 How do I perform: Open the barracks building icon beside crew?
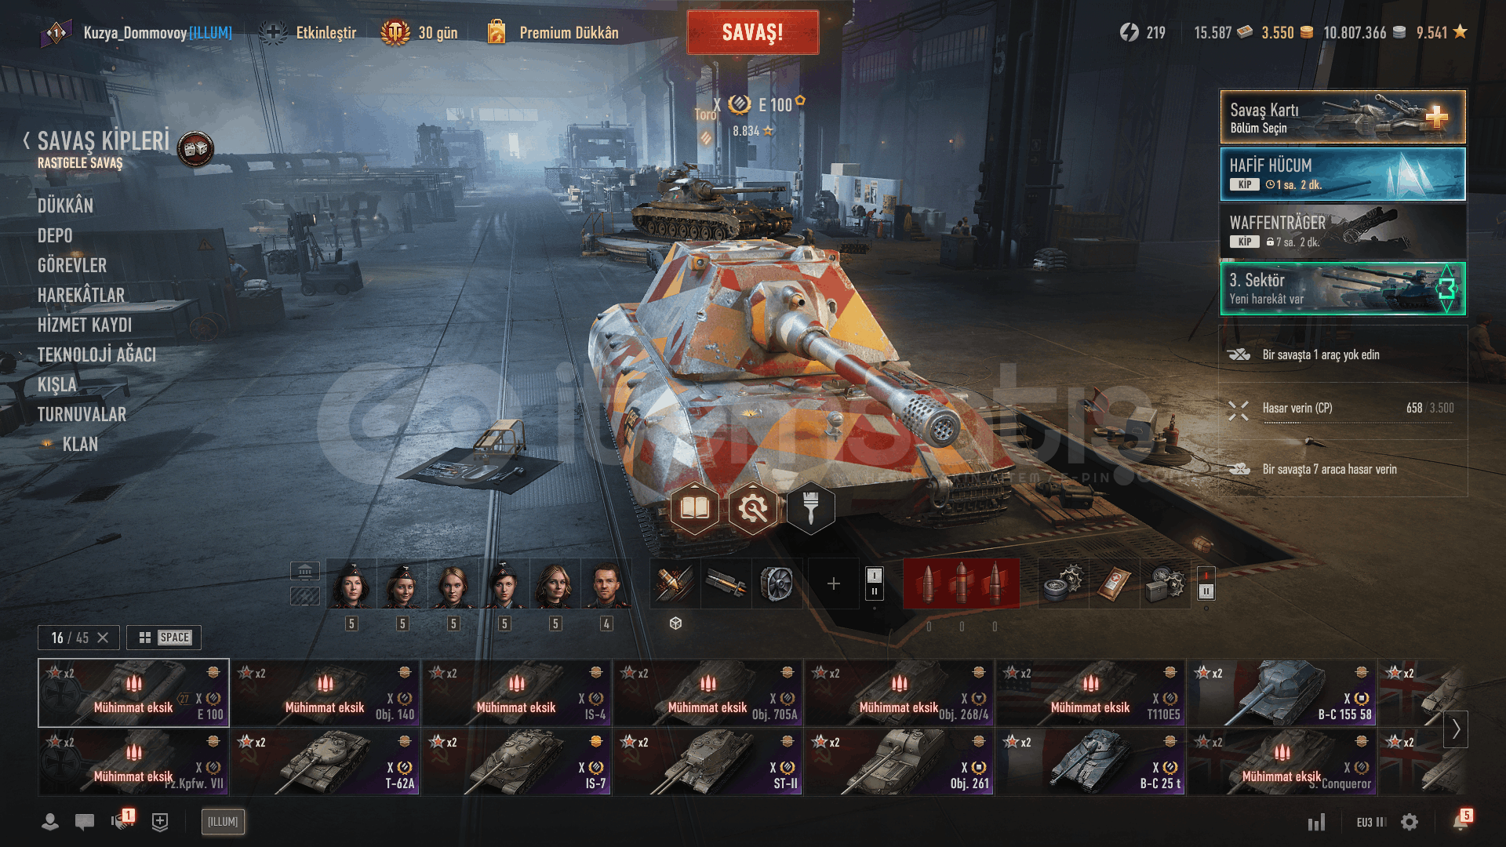(305, 570)
